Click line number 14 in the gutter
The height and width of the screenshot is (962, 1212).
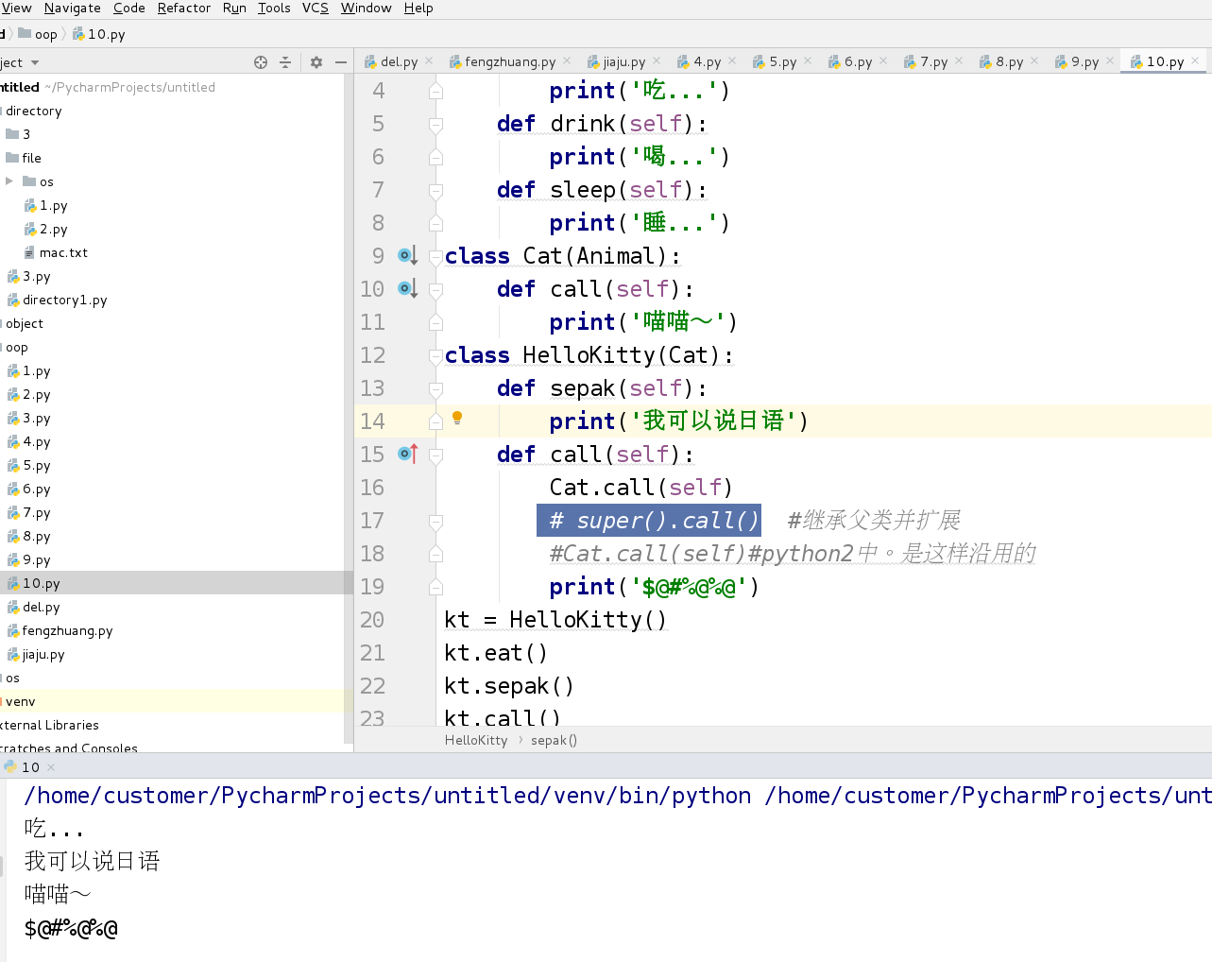tap(372, 421)
